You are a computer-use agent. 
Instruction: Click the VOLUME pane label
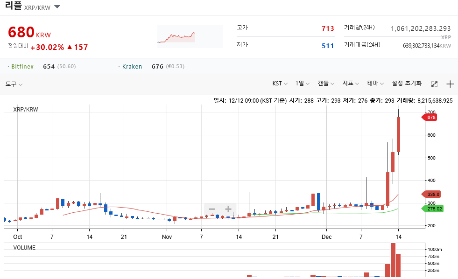[x=24, y=247]
